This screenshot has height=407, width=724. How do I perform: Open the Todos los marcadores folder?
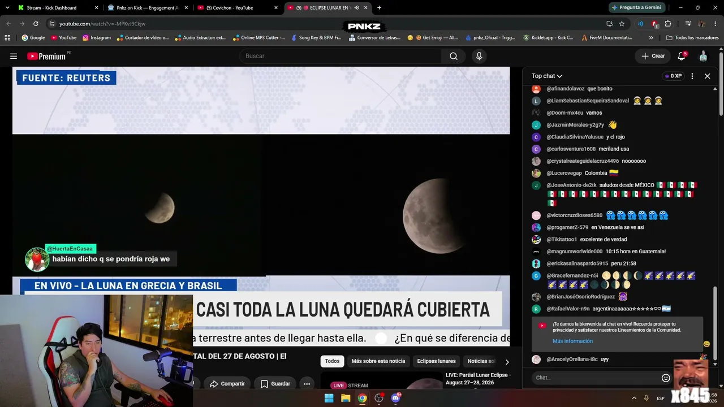692,38
